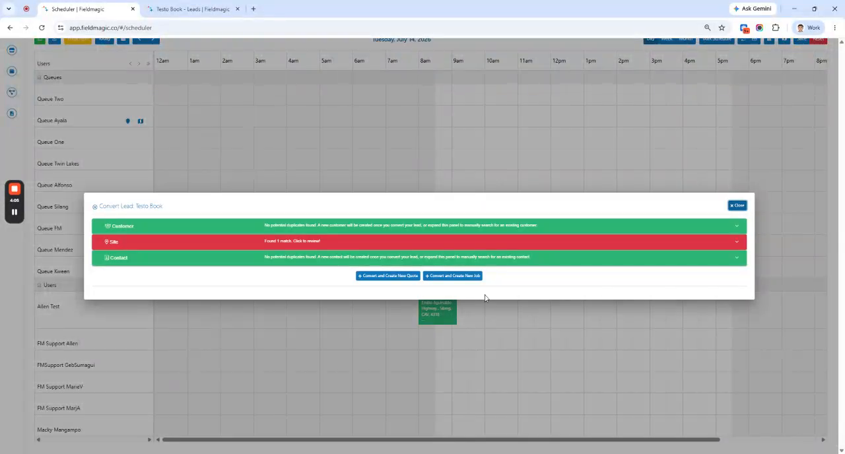Stop the screen recording in the recorder widget
Image resolution: width=845 pixels, height=454 pixels.
tap(15, 189)
